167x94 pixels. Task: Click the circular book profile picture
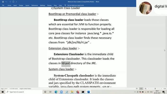point(145,8)
